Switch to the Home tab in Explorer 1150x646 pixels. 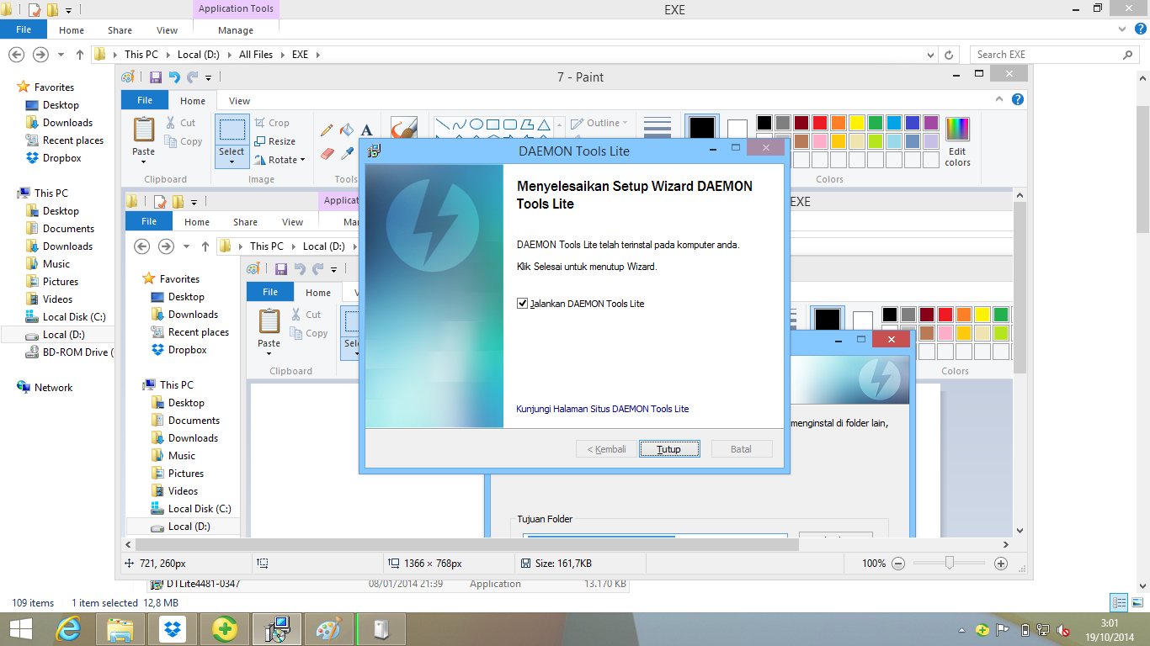click(72, 30)
